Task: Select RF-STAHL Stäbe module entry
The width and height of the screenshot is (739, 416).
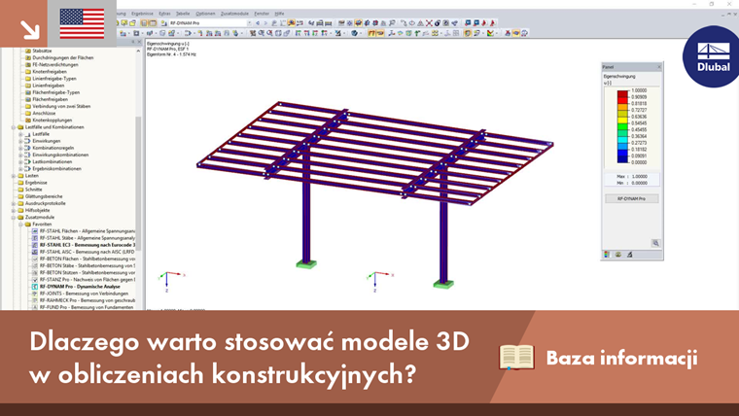Action: click(88, 238)
